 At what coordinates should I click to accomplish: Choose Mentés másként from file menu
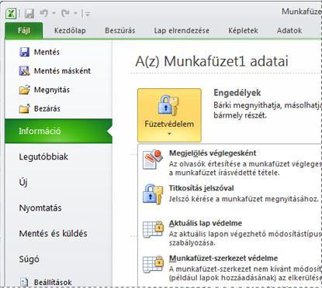tap(62, 71)
